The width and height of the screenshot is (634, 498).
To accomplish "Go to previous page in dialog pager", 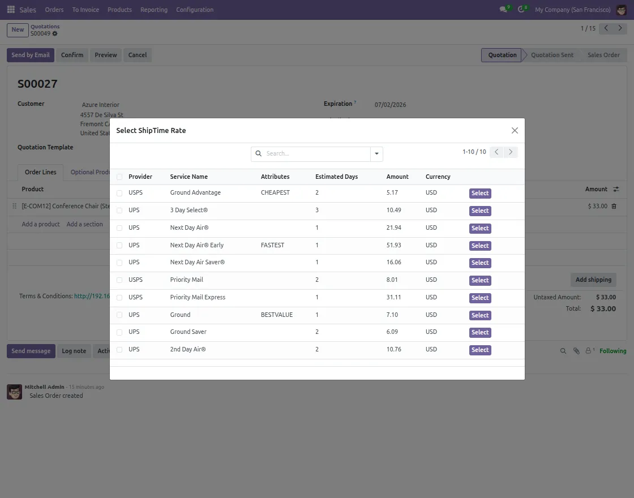I will coord(496,152).
